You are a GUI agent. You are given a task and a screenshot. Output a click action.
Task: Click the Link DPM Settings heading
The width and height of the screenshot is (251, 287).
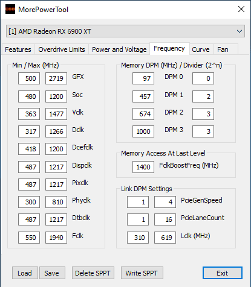tap(146, 189)
